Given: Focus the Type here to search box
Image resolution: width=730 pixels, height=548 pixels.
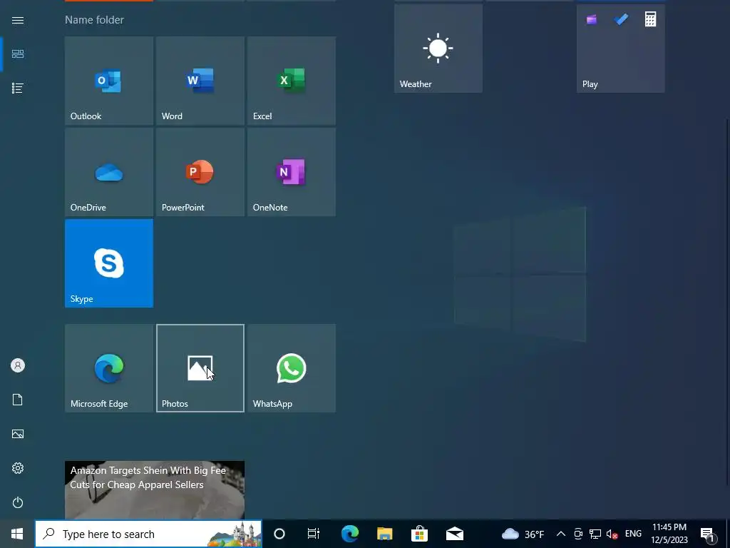Looking at the screenshot, I should coord(148,534).
